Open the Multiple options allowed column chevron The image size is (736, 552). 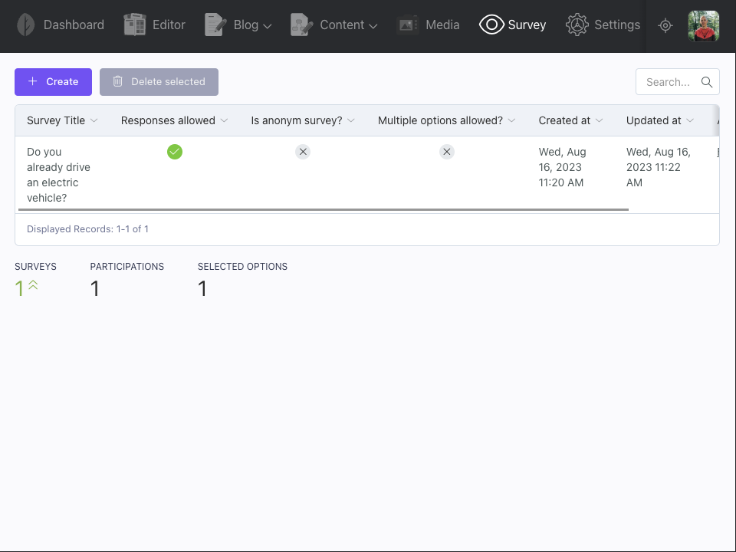coord(511,120)
